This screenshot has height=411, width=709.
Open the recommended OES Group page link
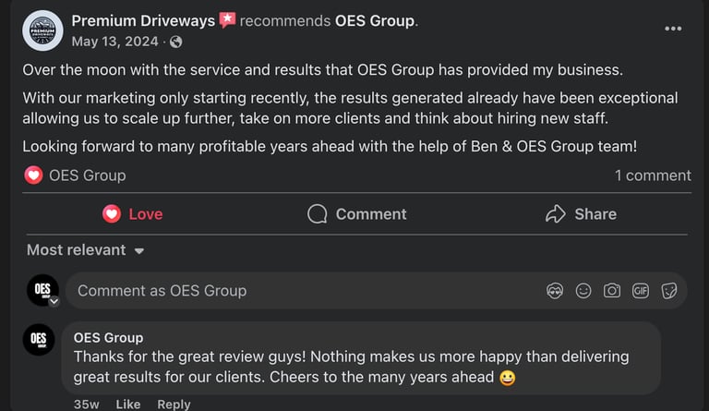[x=374, y=20]
